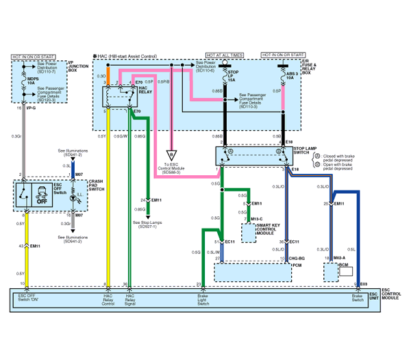The width and height of the screenshot is (411, 347).
Task: Click the triangle B connector symbol
Action: (171, 155)
